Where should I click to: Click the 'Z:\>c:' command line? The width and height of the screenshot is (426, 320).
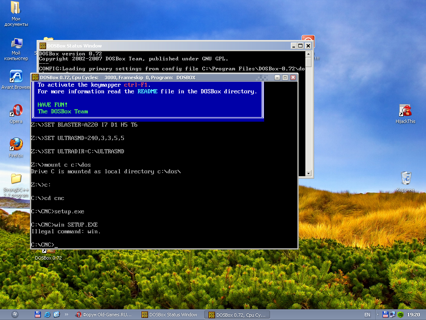tap(41, 185)
